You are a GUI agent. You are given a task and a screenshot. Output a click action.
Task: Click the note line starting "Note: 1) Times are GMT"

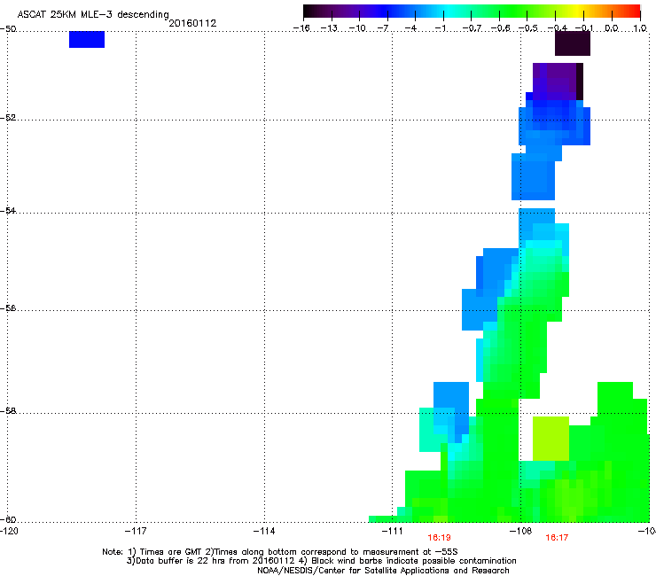click(x=280, y=552)
